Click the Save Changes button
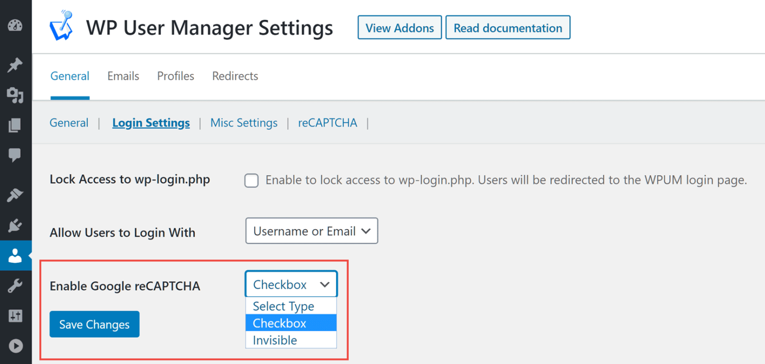The image size is (765, 364). click(95, 324)
